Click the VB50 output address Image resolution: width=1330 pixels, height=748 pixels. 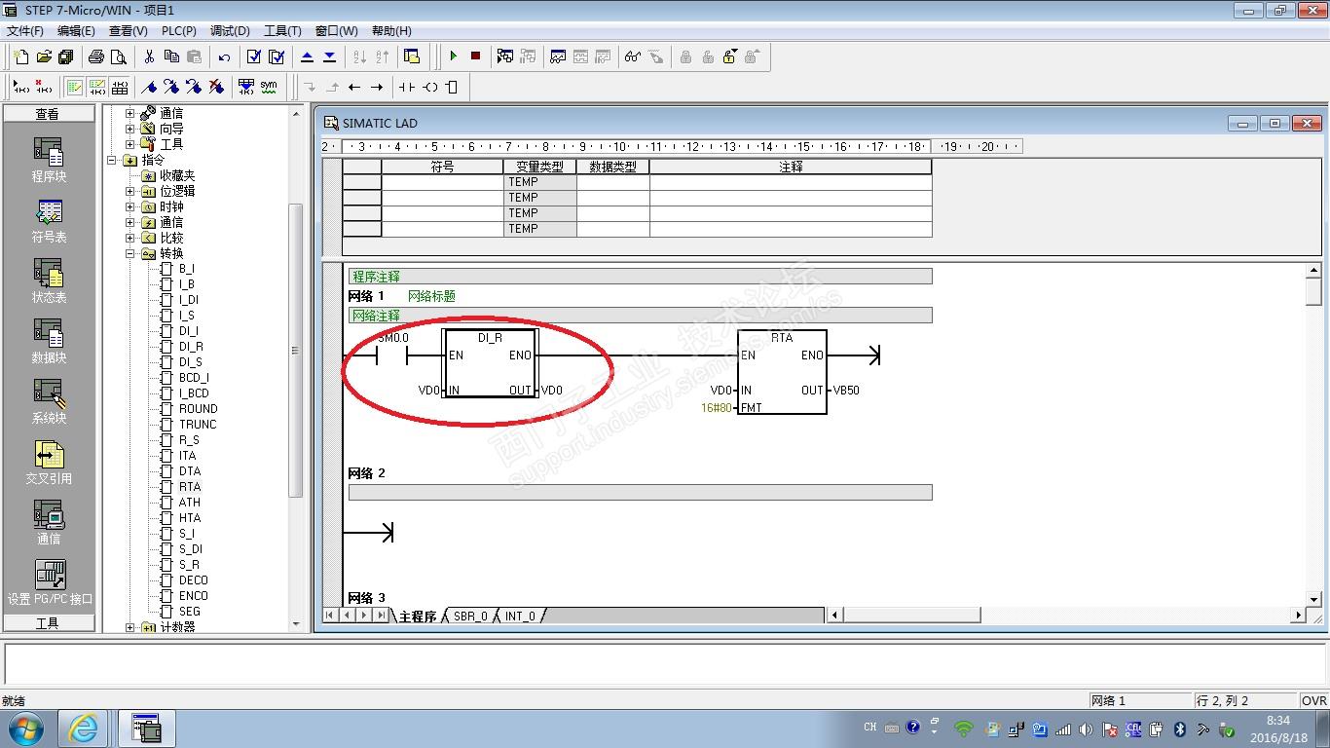[x=846, y=391]
